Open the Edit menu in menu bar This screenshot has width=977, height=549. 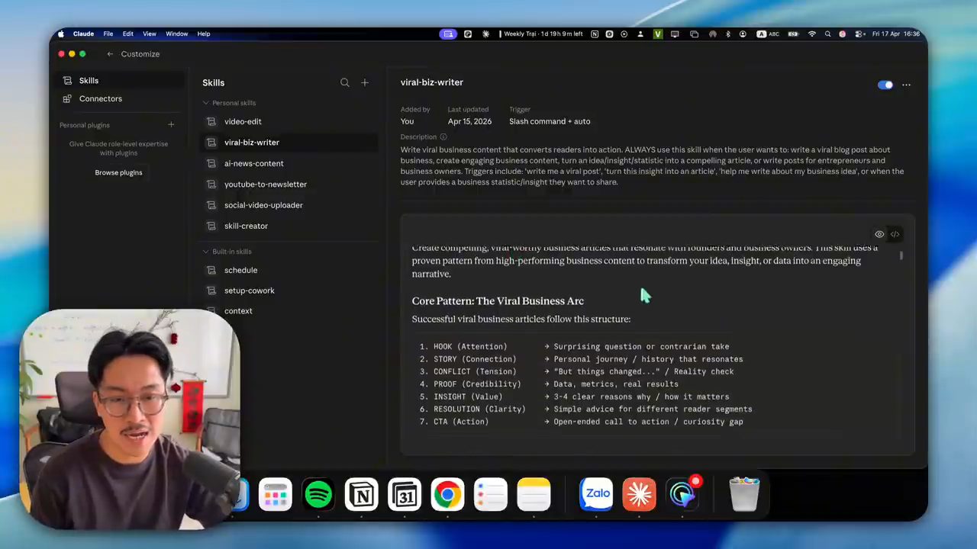(x=127, y=34)
